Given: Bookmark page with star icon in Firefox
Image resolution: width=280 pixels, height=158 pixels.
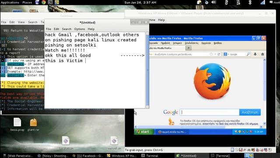Looking at the screenshot, I should tap(211, 54).
